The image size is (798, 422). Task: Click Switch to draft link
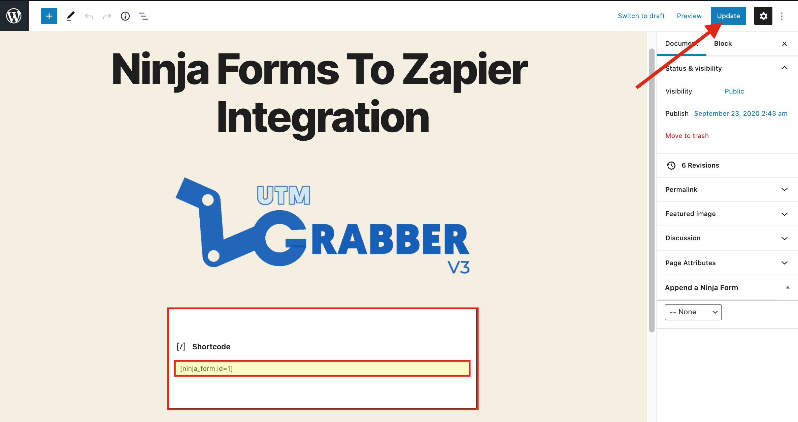(x=641, y=15)
